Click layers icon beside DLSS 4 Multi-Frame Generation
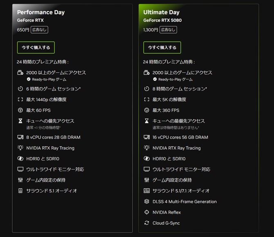This screenshot has height=237, width=274. coord(147,201)
